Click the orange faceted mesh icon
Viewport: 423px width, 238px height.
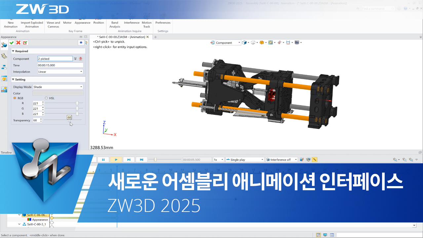pyautogui.click(x=261, y=43)
